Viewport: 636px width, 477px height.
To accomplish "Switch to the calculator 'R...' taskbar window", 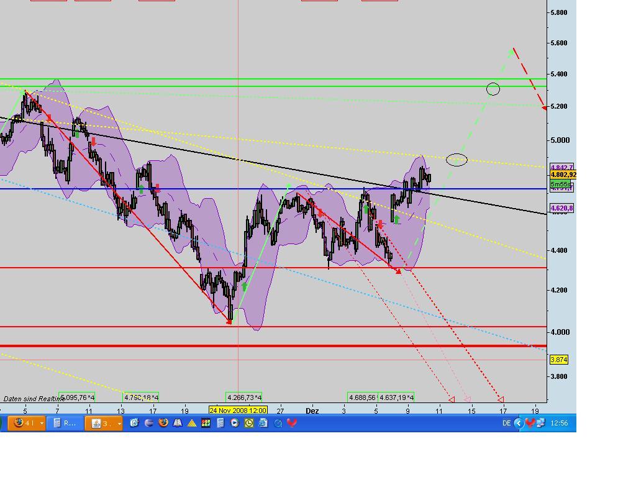I will pyautogui.click(x=65, y=423).
